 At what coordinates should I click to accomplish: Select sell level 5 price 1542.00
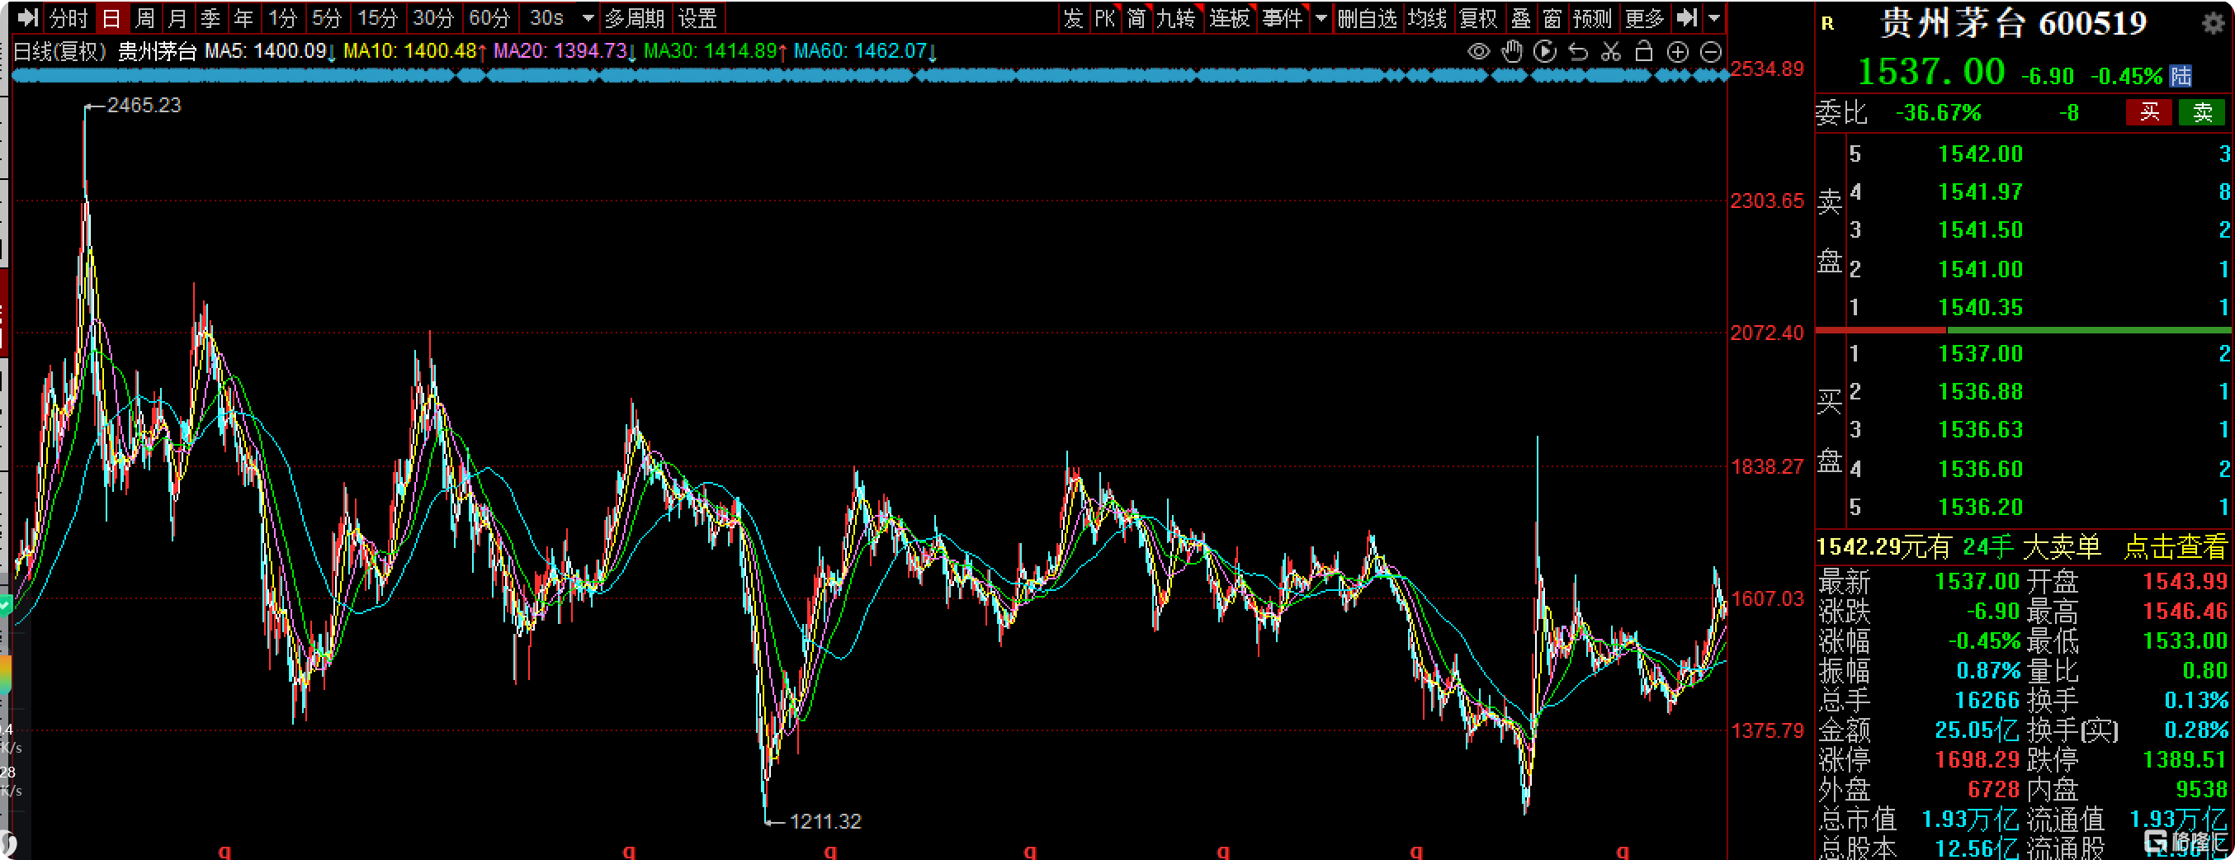tap(1981, 154)
